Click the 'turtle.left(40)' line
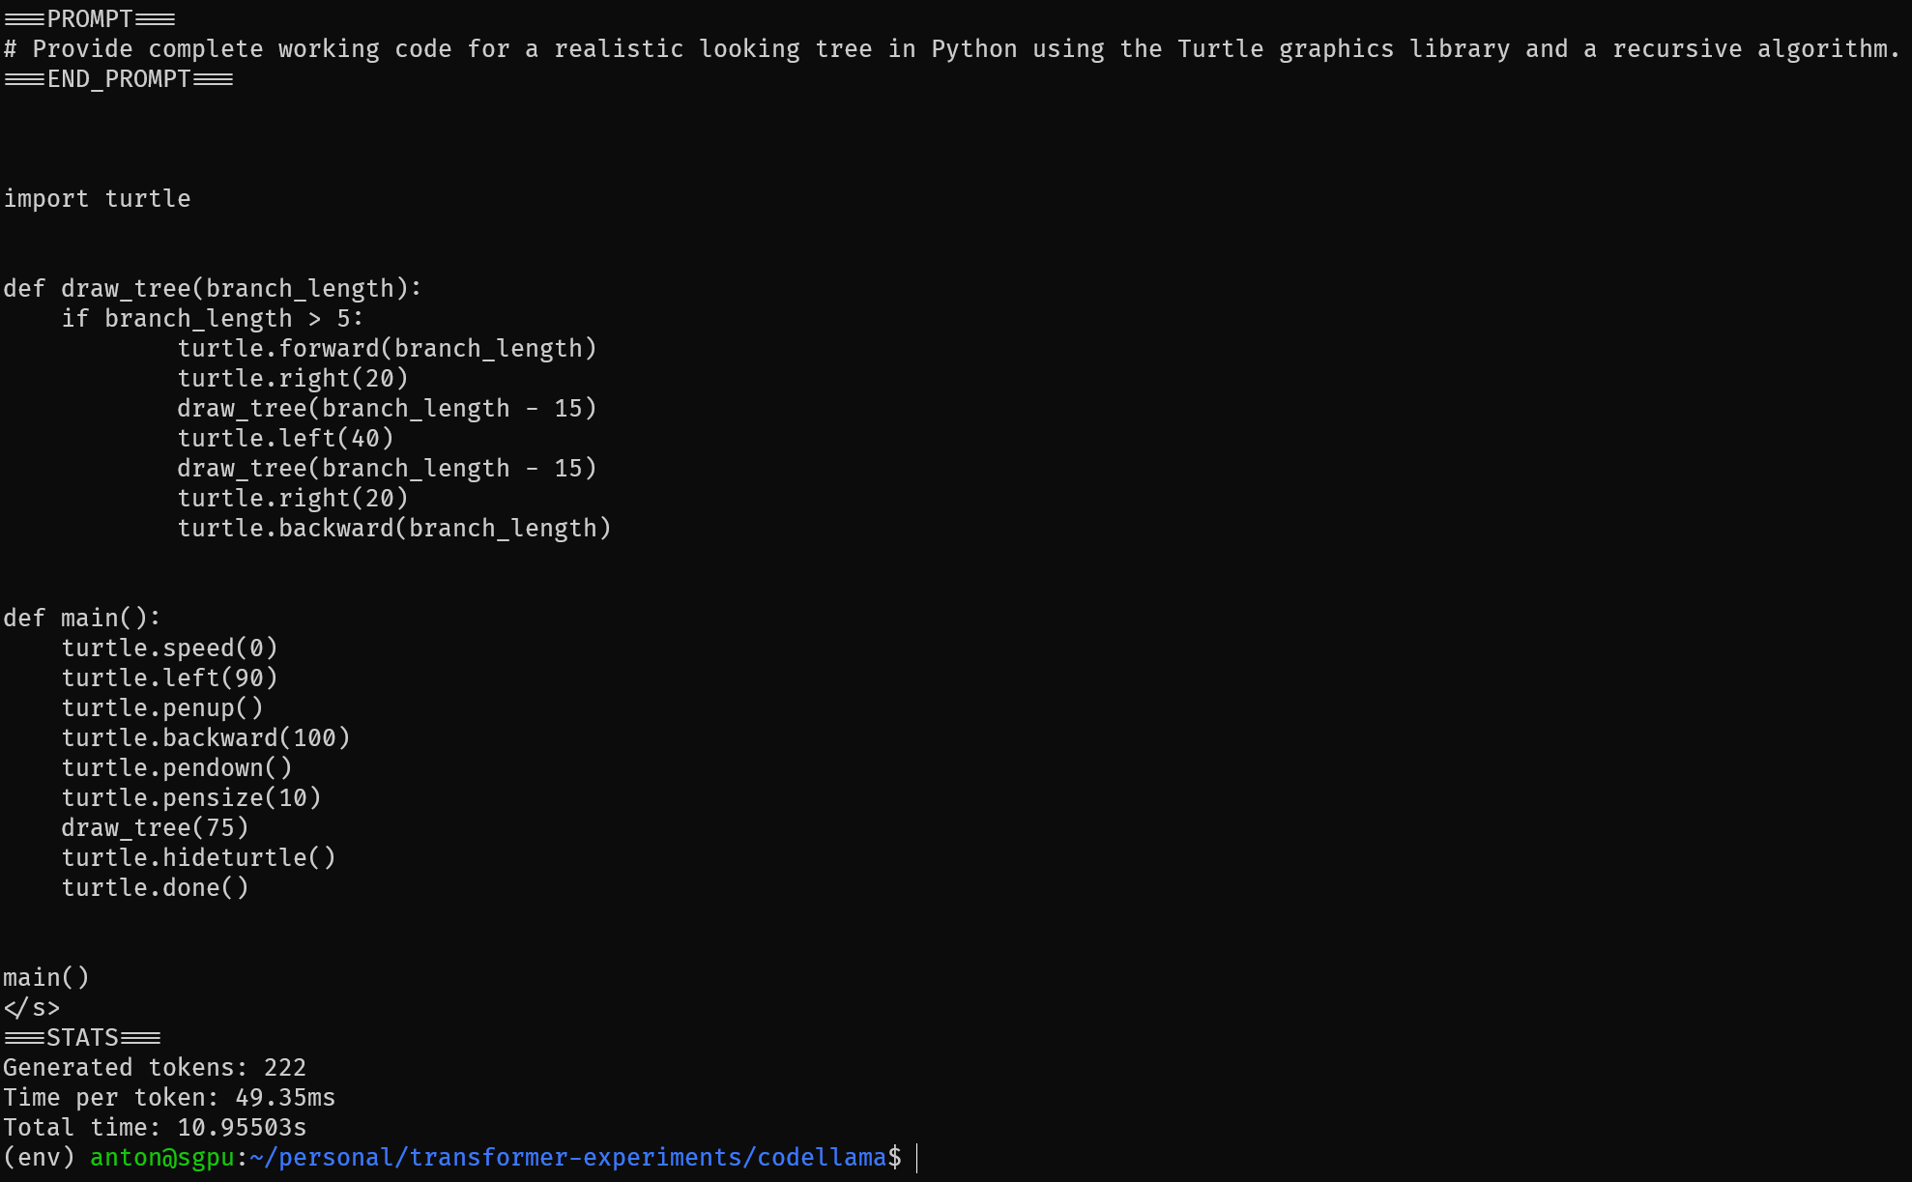This screenshot has width=1912, height=1182. tap(285, 438)
